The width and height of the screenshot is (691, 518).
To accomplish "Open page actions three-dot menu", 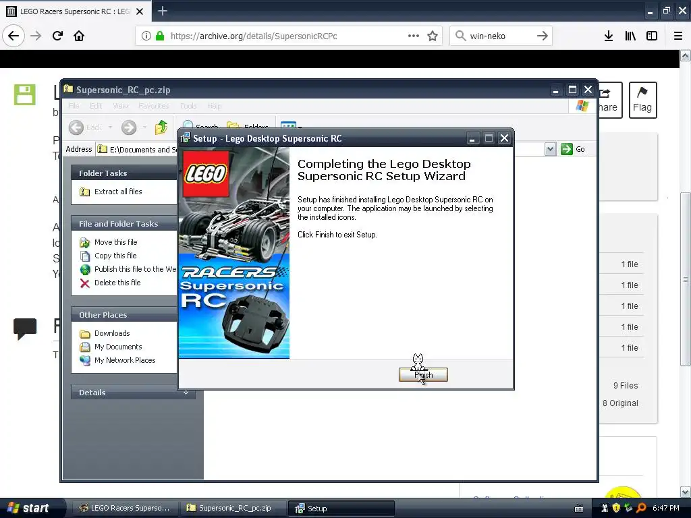I will pyautogui.click(x=414, y=36).
